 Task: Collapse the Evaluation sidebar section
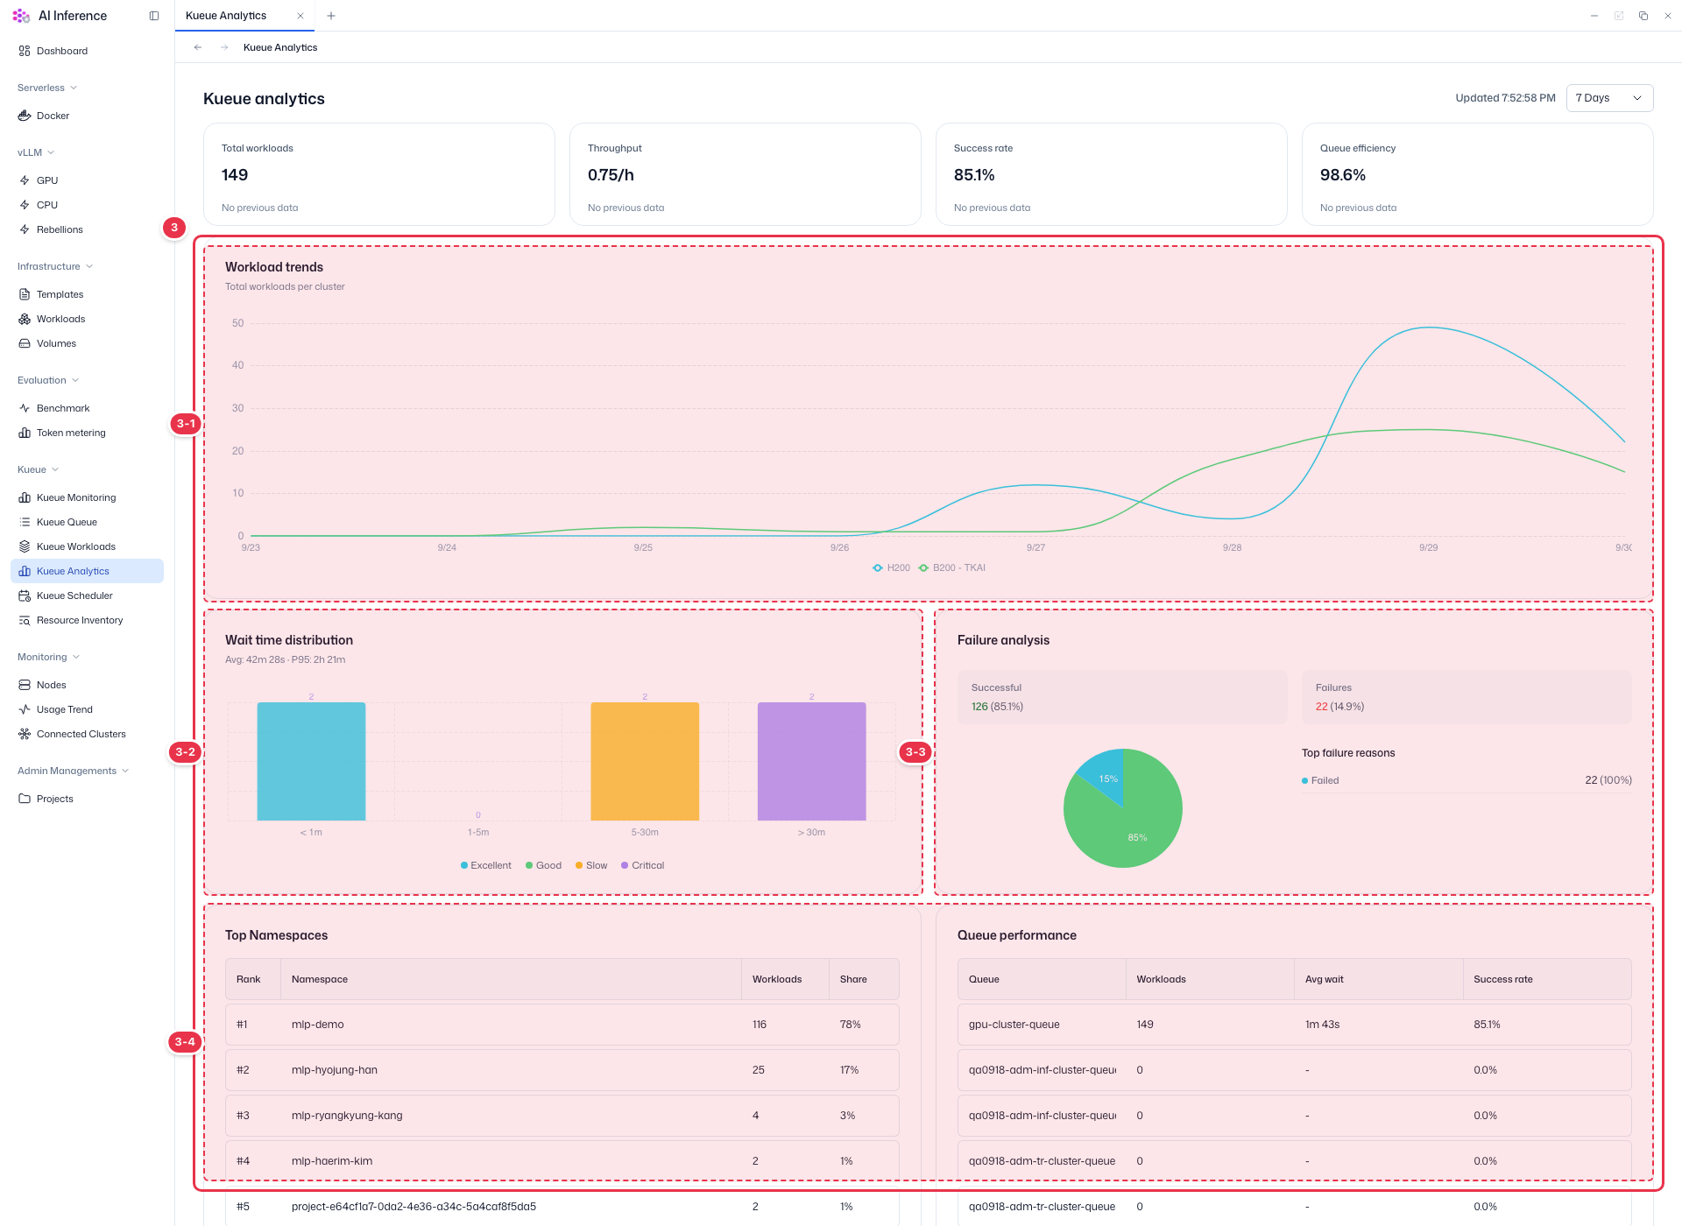click(48, 380)
